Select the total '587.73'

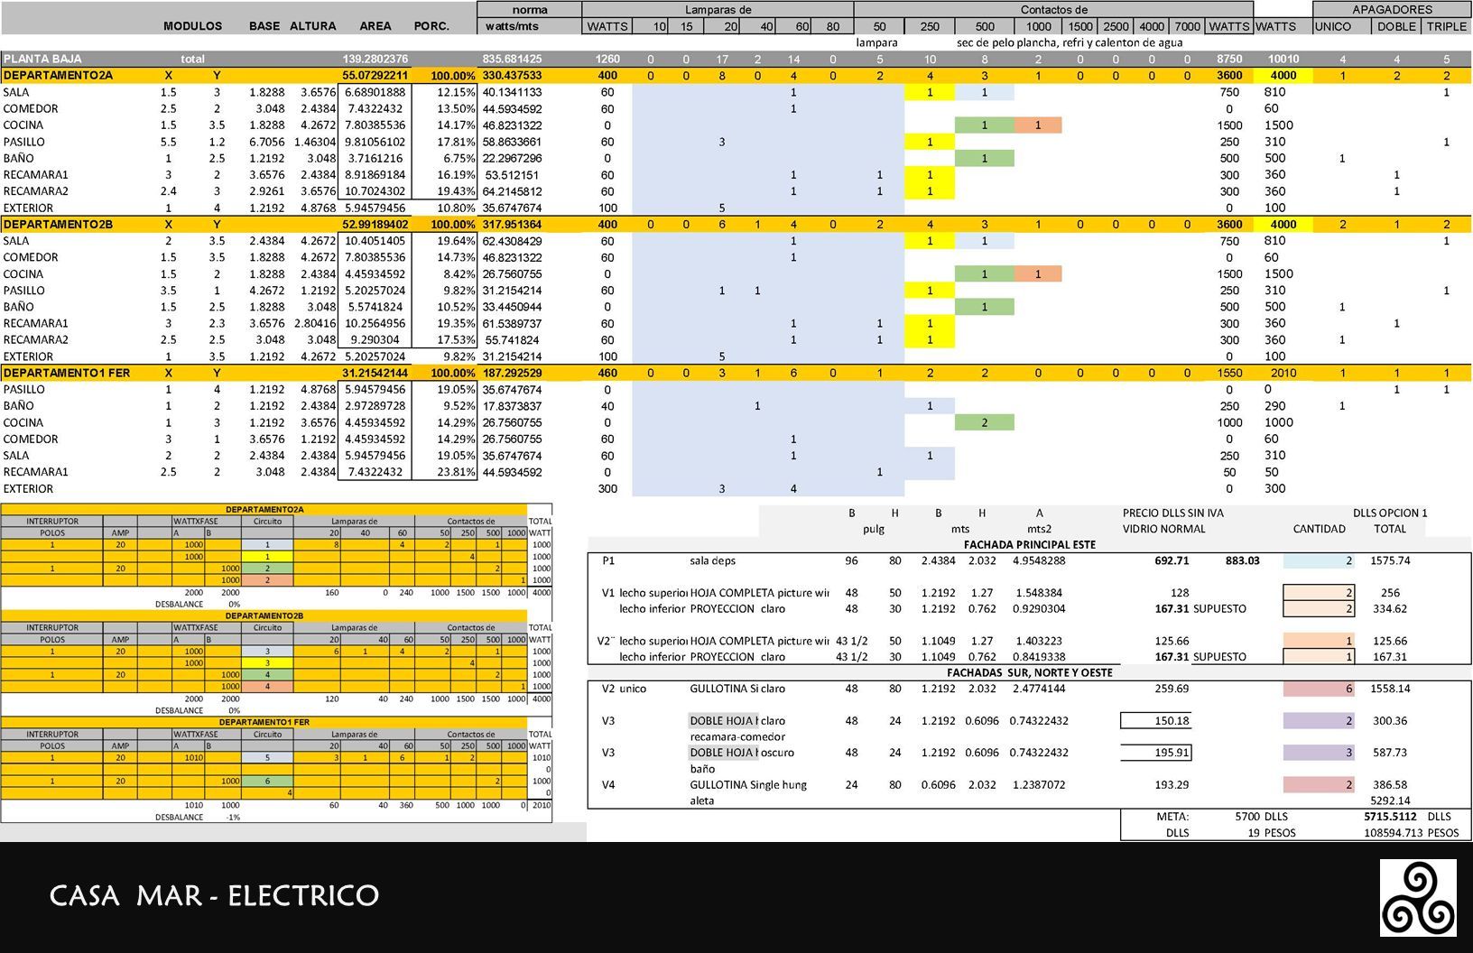[1390, 753]
